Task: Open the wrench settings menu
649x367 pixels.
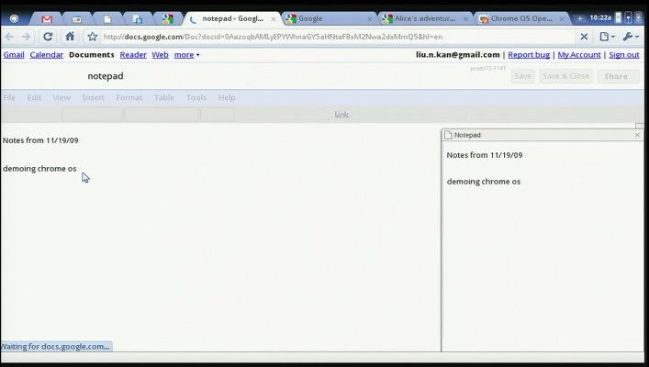Action: point(631,37)
